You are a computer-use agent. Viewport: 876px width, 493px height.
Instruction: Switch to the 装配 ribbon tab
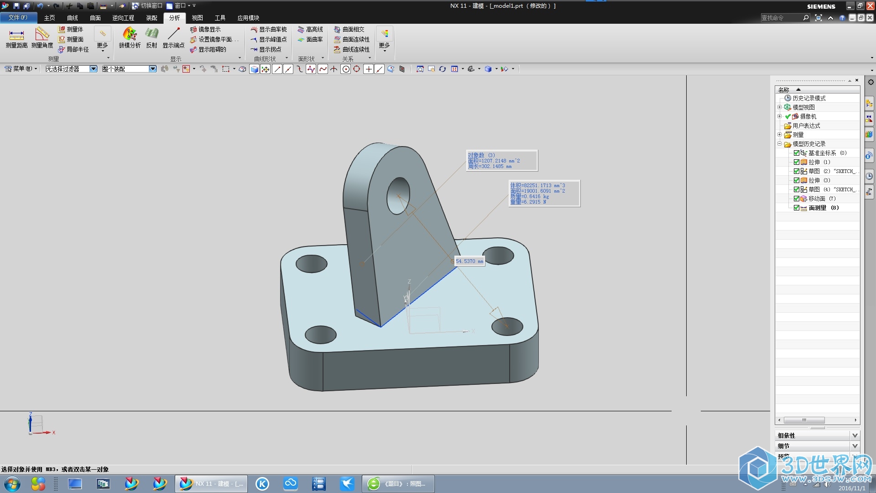(151, 18)
